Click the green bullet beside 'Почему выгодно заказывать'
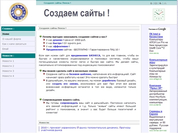The width and height of the screenshot is (178, 133). 41,37
